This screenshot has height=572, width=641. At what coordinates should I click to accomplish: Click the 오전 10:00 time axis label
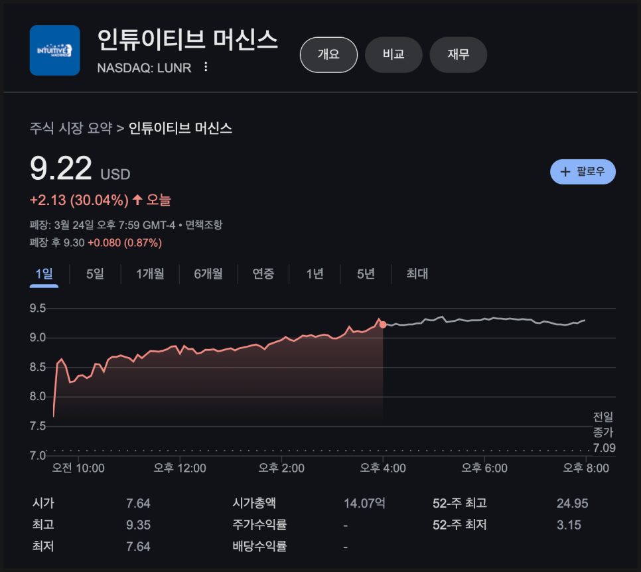coord(78,468)
